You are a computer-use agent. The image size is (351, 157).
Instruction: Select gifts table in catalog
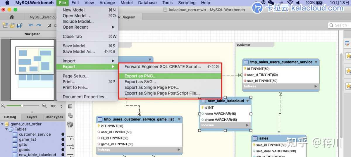click(23, 145)
